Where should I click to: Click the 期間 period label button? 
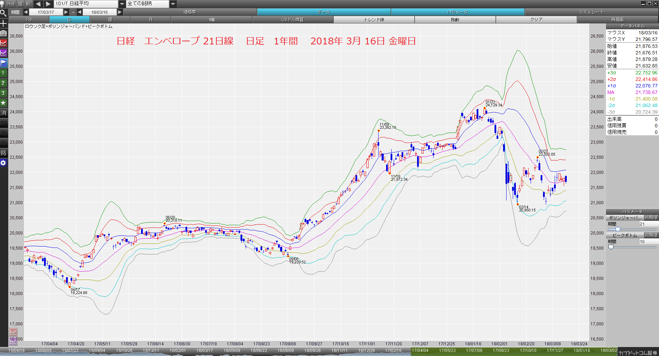coord(15,12)
